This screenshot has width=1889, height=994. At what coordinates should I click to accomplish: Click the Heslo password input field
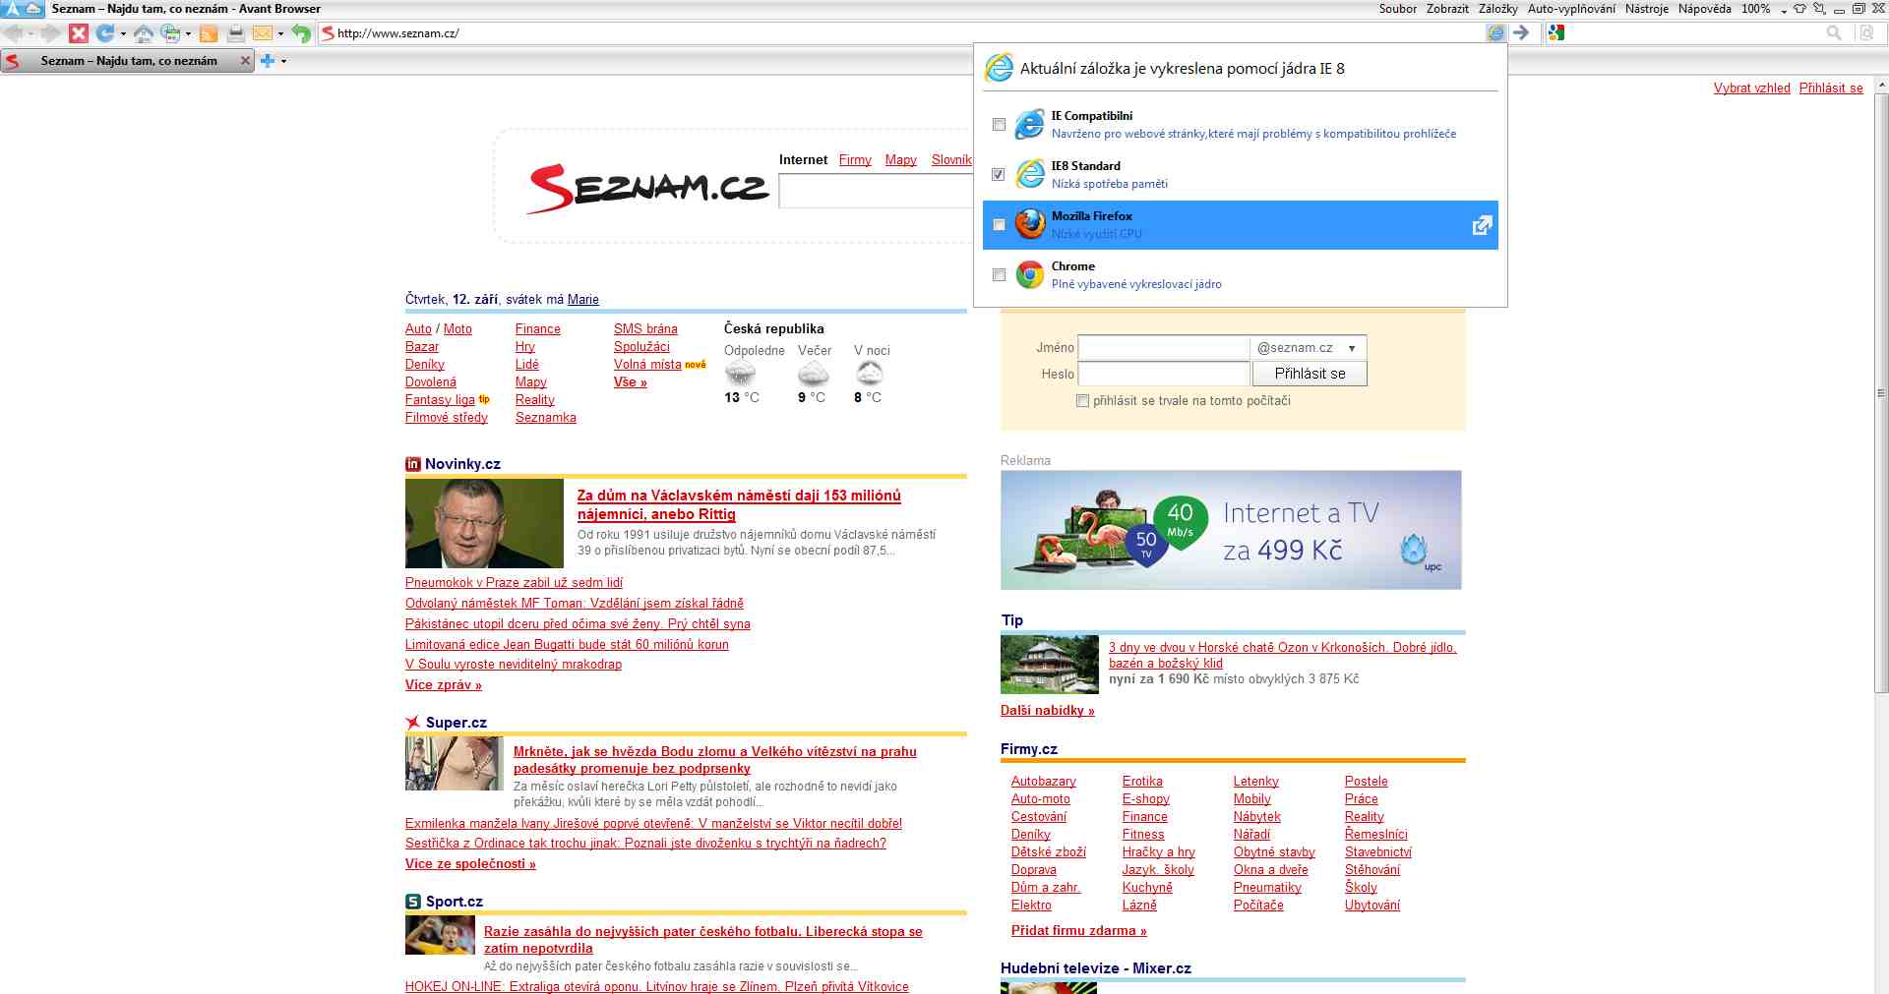1164,374
